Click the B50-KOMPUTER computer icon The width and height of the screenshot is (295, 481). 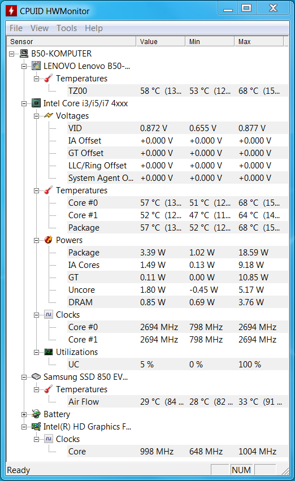24,54
